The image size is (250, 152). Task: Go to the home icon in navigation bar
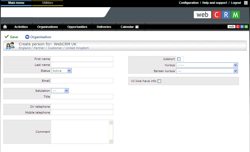(5, 27)
